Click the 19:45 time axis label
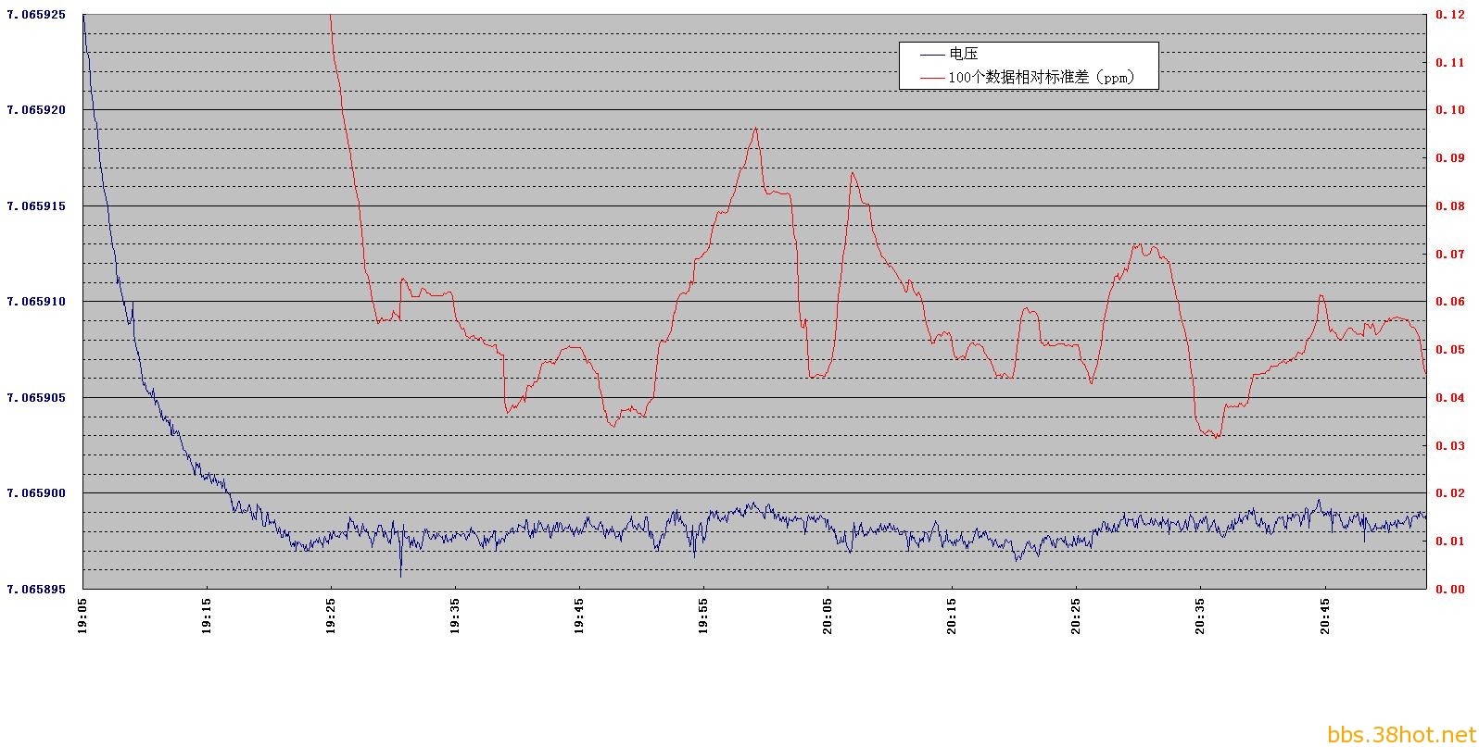This screenshot has width=1479, height=747. pyautogui.click(x=580, y=615)
